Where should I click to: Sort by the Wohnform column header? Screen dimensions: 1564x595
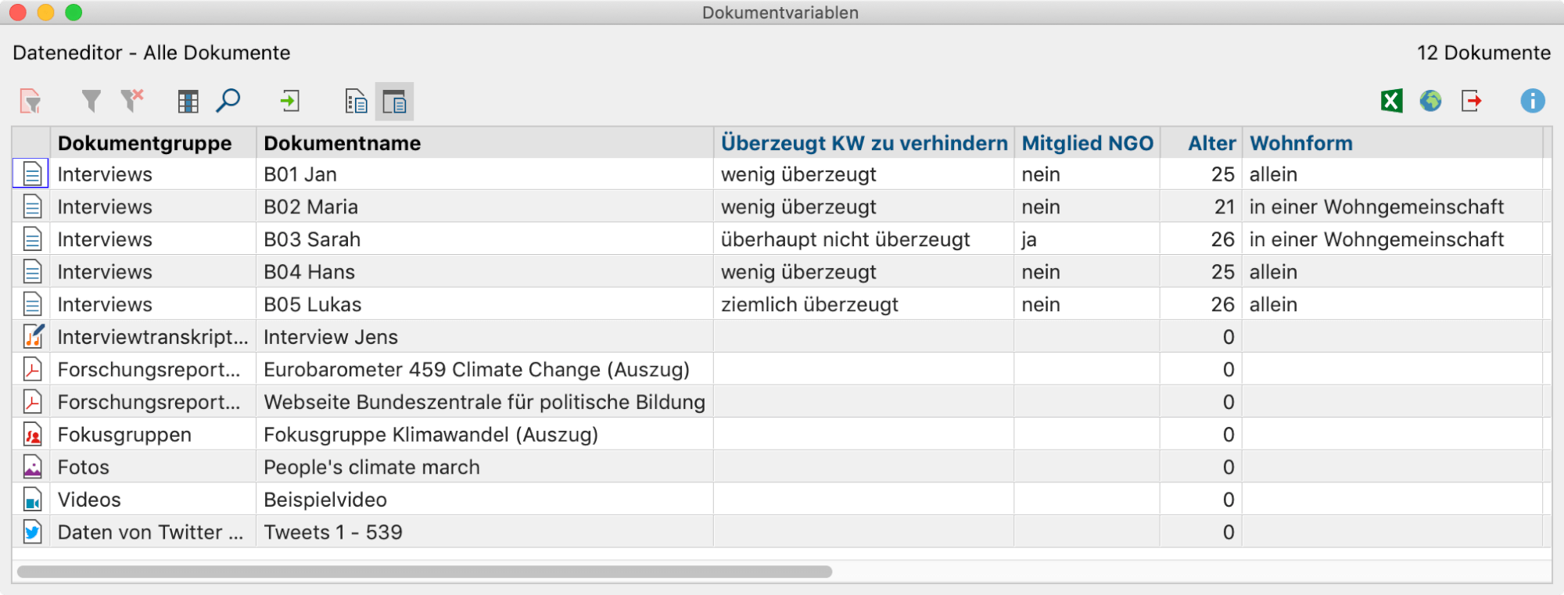click(x=1392, y=143)
